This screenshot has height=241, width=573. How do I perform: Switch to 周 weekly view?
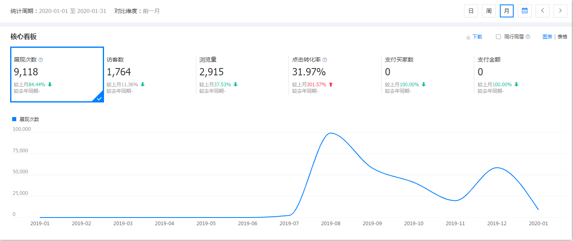pyautogui.click(x=489, y=11)
